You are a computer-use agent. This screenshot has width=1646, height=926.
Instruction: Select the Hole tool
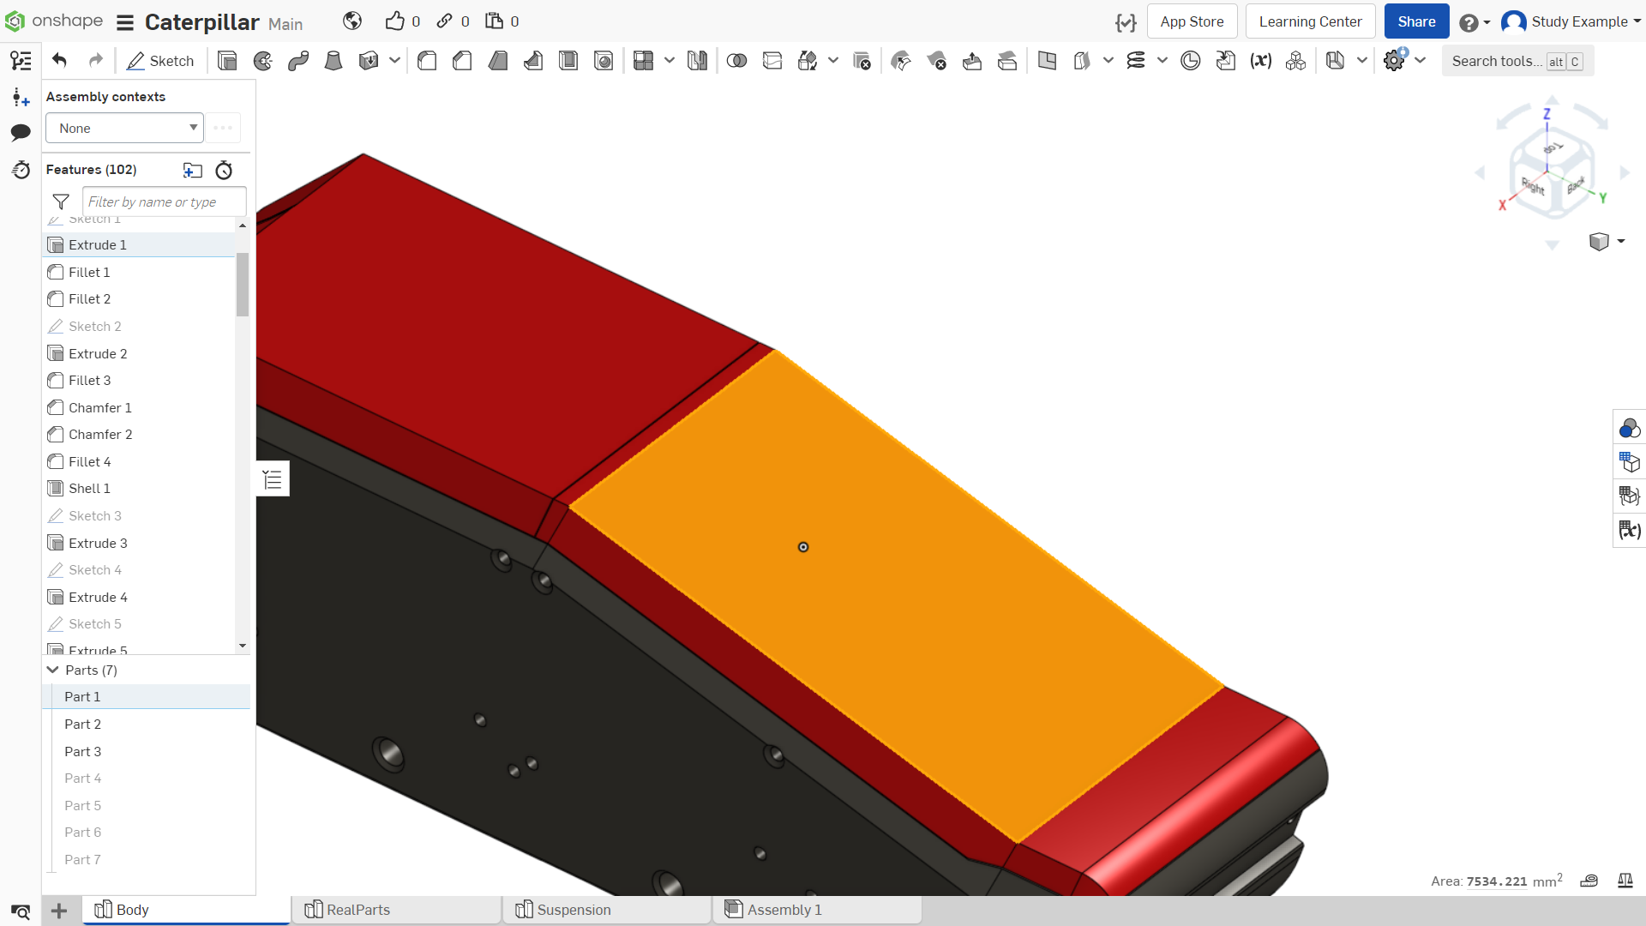point(604,61)
